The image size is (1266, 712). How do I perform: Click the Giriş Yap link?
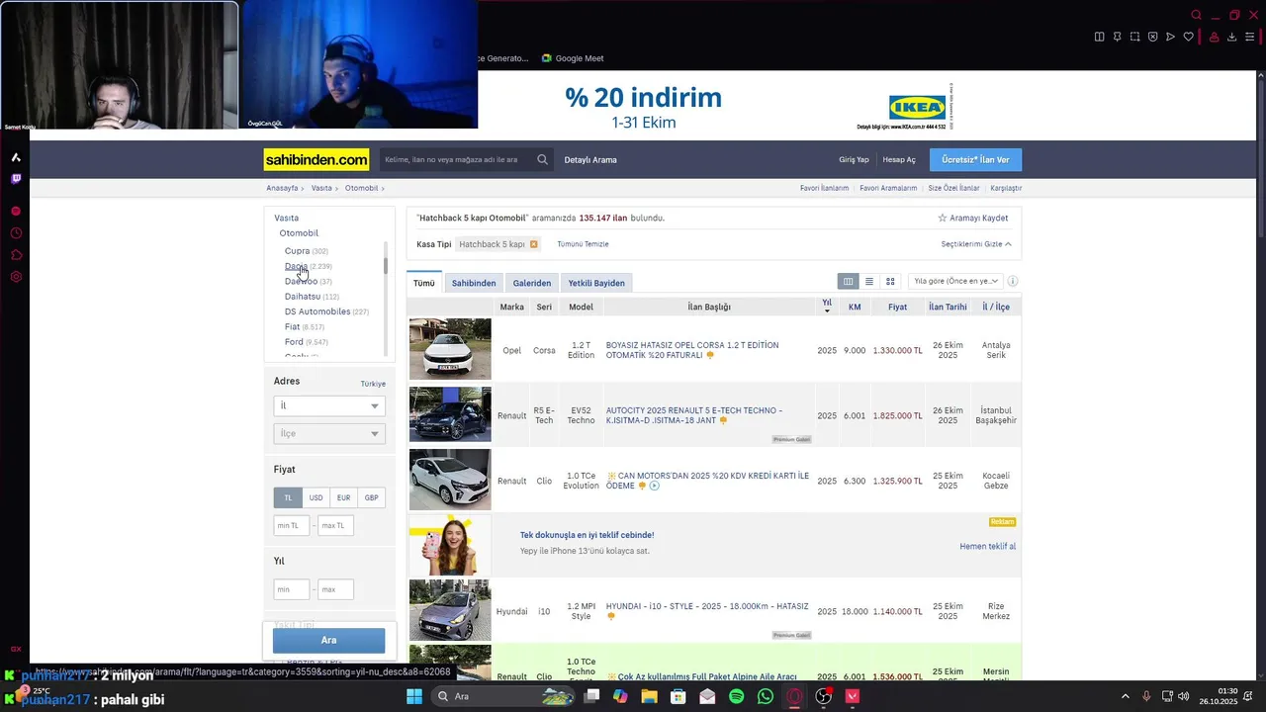pyautogui.click(x=854, y=159)
